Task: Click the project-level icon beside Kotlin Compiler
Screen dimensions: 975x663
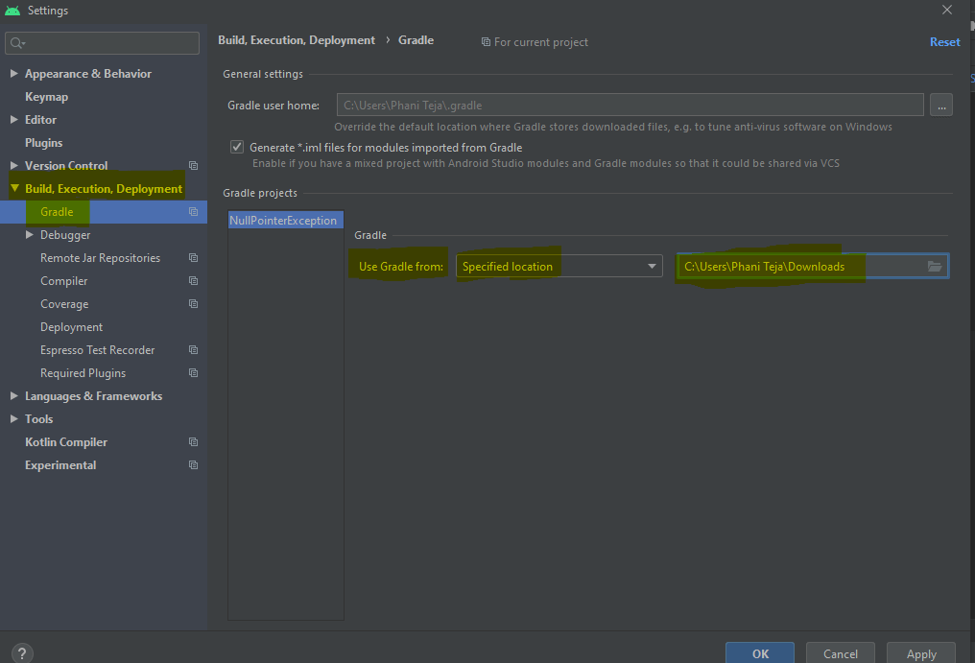Action: coord(194,441)
